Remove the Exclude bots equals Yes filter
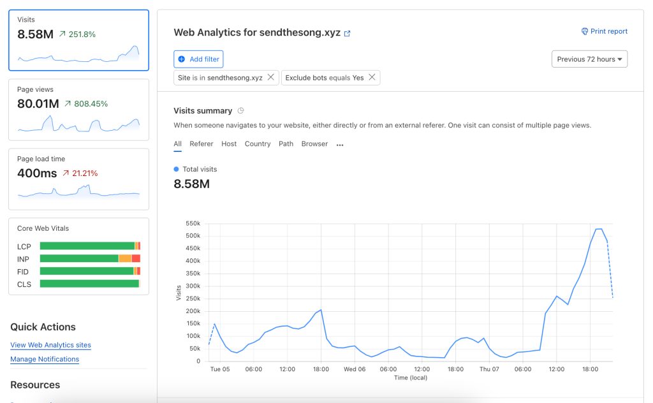 372,77
